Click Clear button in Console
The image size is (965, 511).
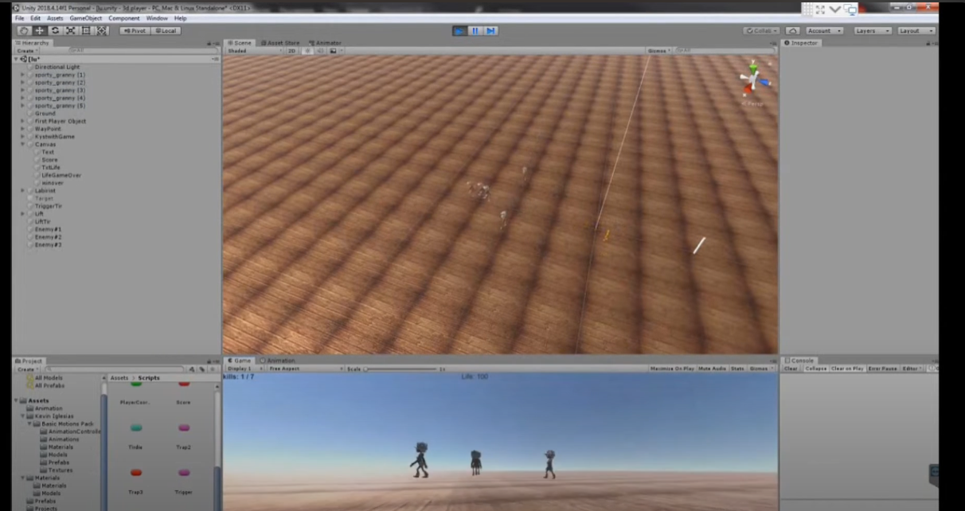pos(791,369)
